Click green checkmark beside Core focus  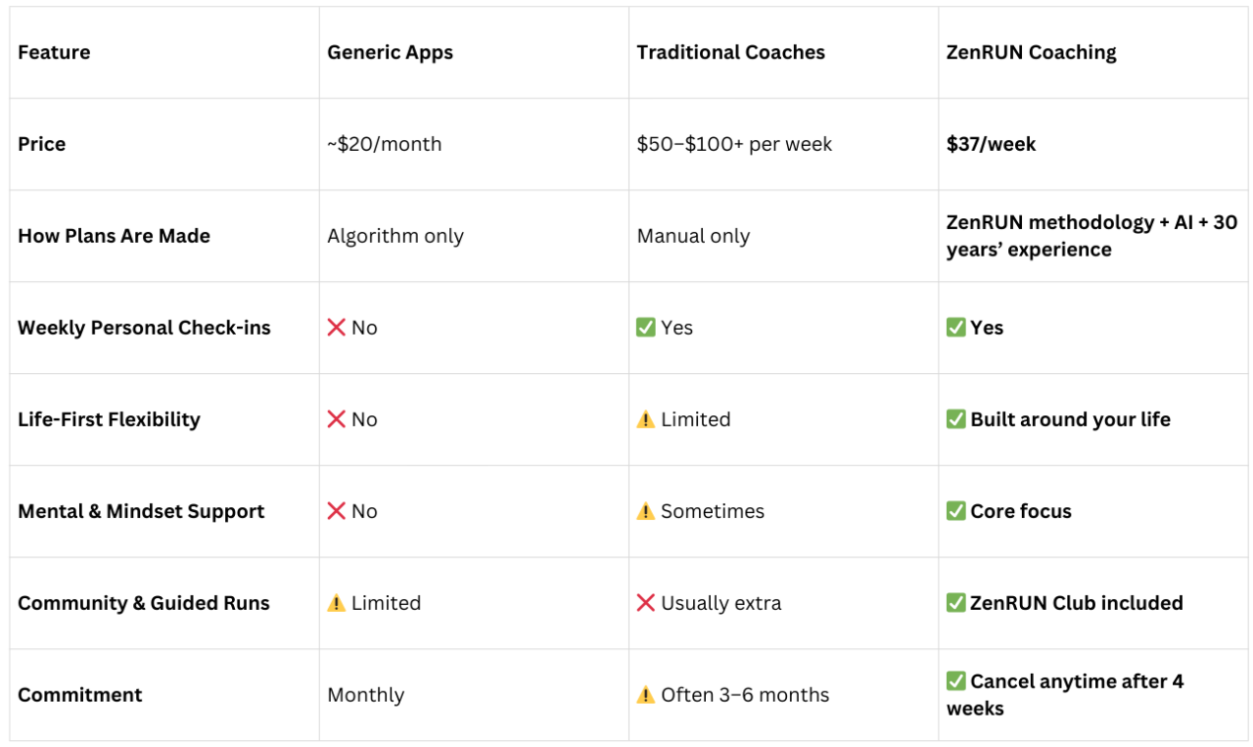(x=956, y=511)
